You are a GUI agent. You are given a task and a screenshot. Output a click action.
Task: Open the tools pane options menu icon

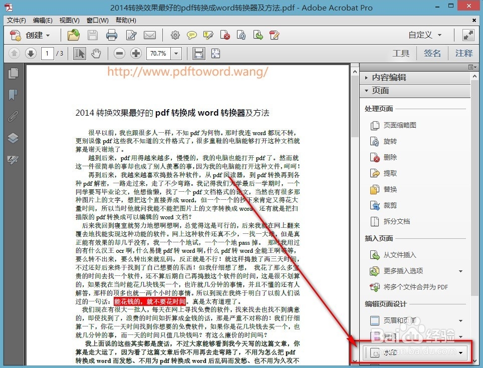pos(472,67)
